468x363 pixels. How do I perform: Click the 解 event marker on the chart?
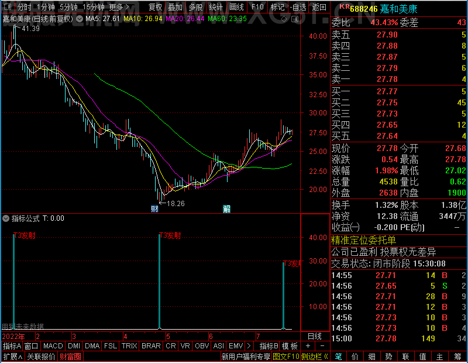pyautogui.click(x=226, y=208)
